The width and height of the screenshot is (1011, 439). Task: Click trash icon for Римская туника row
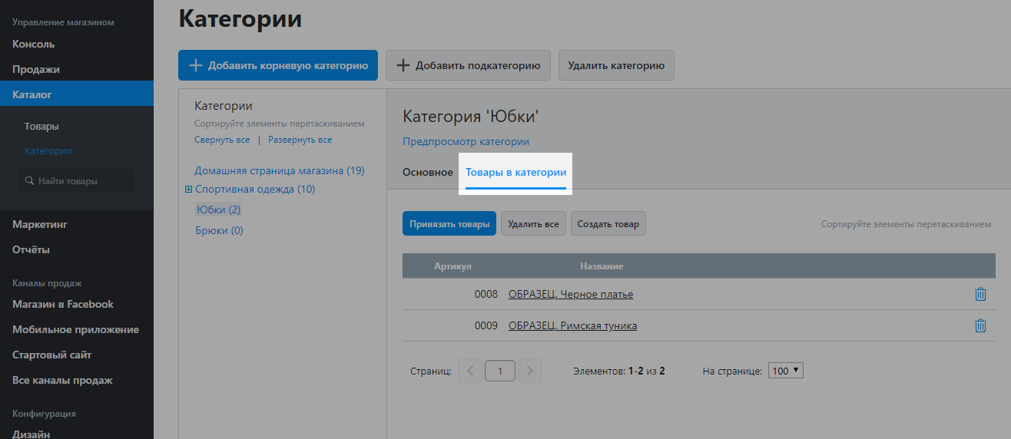click(x=980, y=325)
